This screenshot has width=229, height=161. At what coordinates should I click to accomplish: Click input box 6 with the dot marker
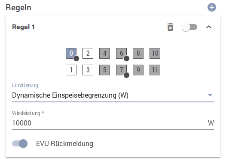click(121, 53)
